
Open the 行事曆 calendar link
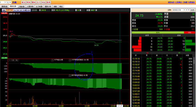tap(185, 2)
